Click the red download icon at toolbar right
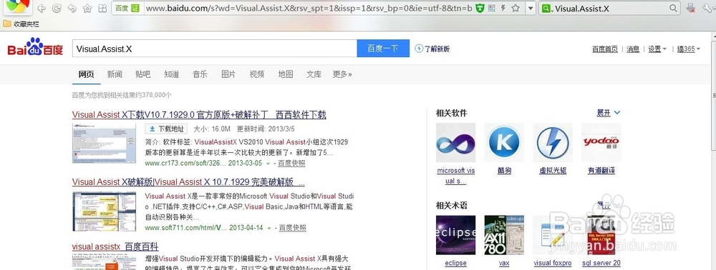Screen dimensions: 716x270 (690, 8)
